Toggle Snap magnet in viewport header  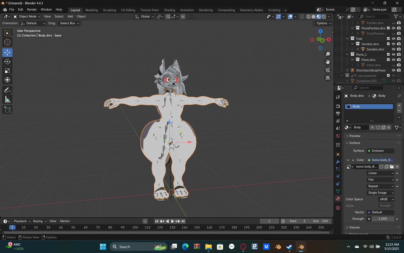[x=168, y=16]
